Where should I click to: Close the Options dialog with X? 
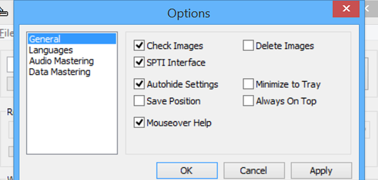tap(346, 8)
